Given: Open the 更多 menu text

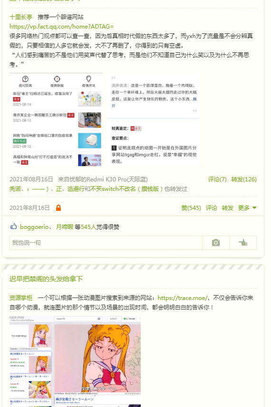Looking at the screenshot, I should 244,208.
